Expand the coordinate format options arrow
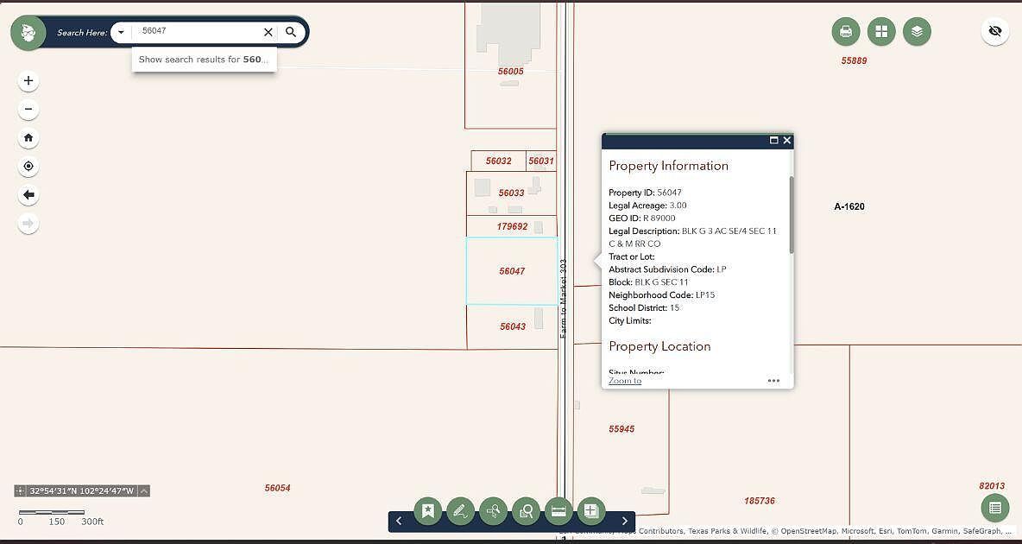 pyautogui.click(x=144, y=491)
